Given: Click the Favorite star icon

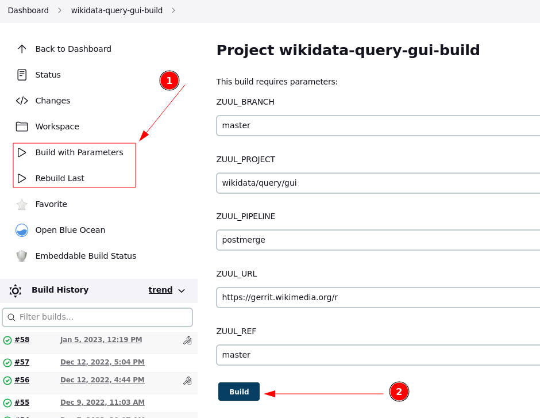Looking at the screenshot, I should (22, 204).
